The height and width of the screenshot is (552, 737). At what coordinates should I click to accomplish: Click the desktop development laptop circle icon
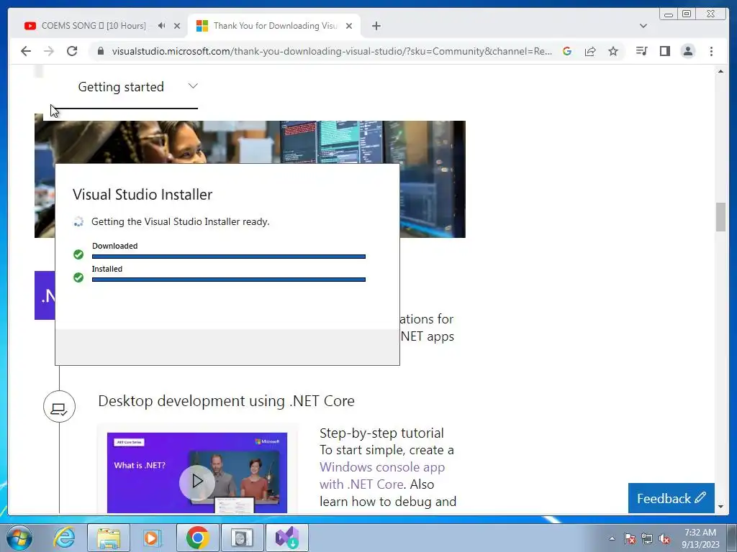59,407
